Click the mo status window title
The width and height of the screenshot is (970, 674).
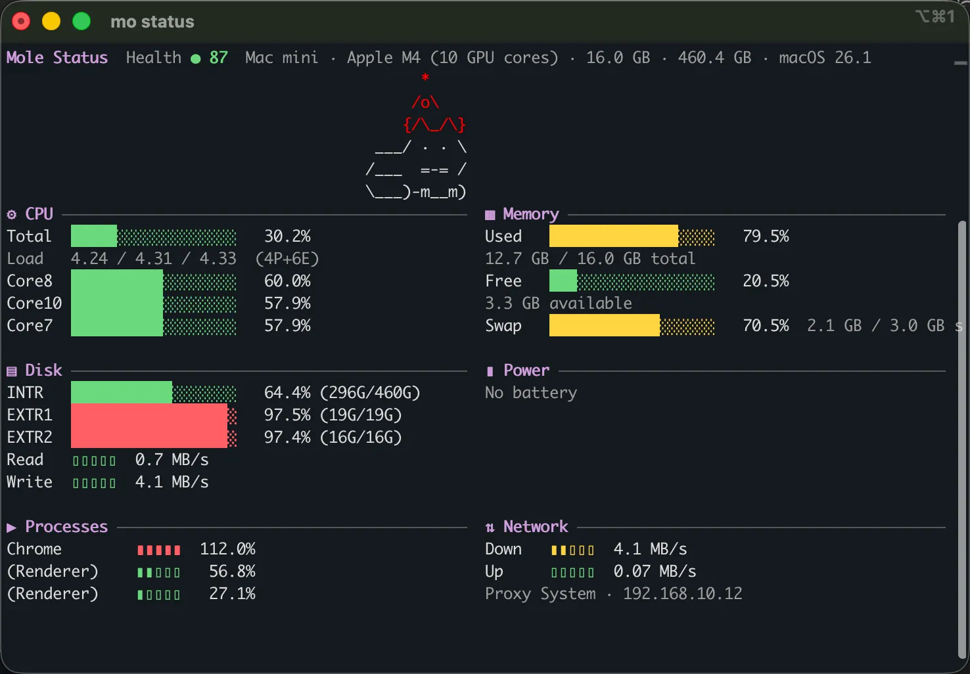click(152, 22)
